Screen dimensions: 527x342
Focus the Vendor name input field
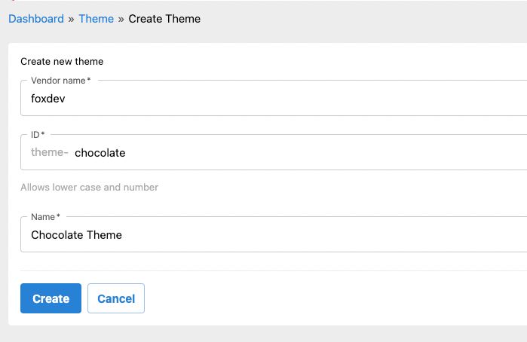[x=302, y=99]
